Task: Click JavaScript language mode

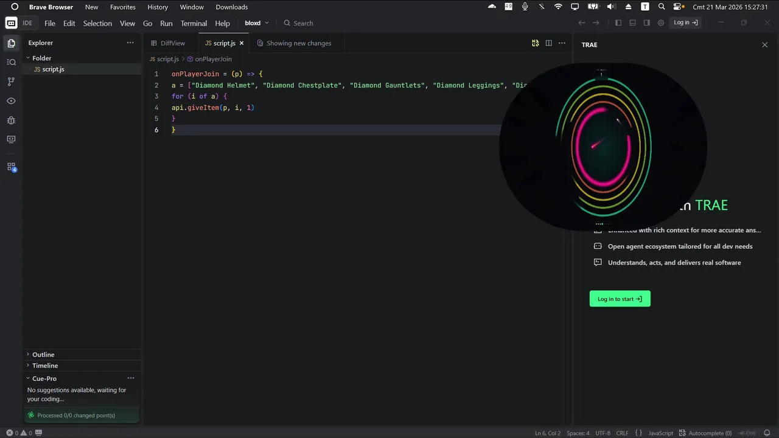Action: point(661,433)
